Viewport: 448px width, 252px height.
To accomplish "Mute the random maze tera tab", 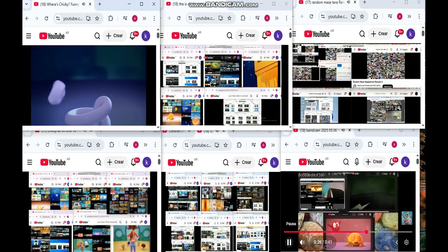I will 349,2.
